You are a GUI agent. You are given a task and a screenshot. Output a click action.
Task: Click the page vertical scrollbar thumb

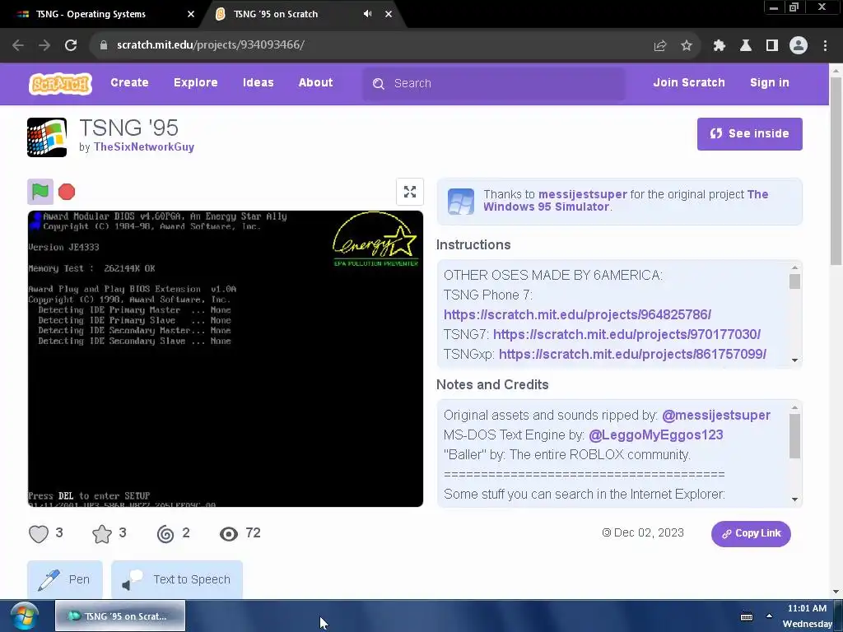tap(836, 171)
